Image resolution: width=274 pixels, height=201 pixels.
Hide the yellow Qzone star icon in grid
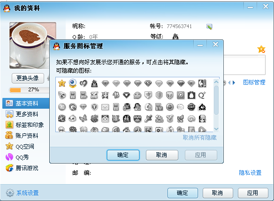click(62, 83)
